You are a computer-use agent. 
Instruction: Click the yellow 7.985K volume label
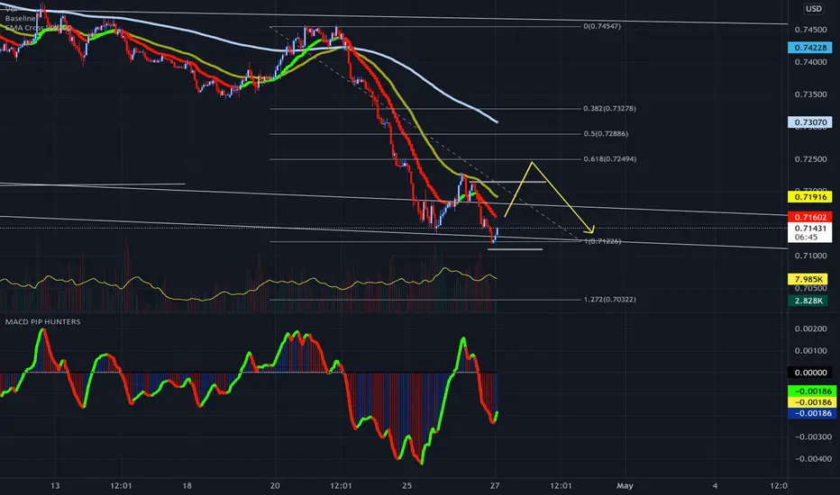pos(808,279)
